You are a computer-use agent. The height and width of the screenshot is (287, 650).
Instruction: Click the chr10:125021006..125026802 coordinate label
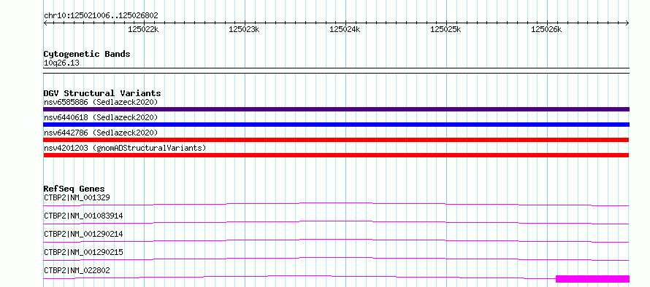coord(101,16)
